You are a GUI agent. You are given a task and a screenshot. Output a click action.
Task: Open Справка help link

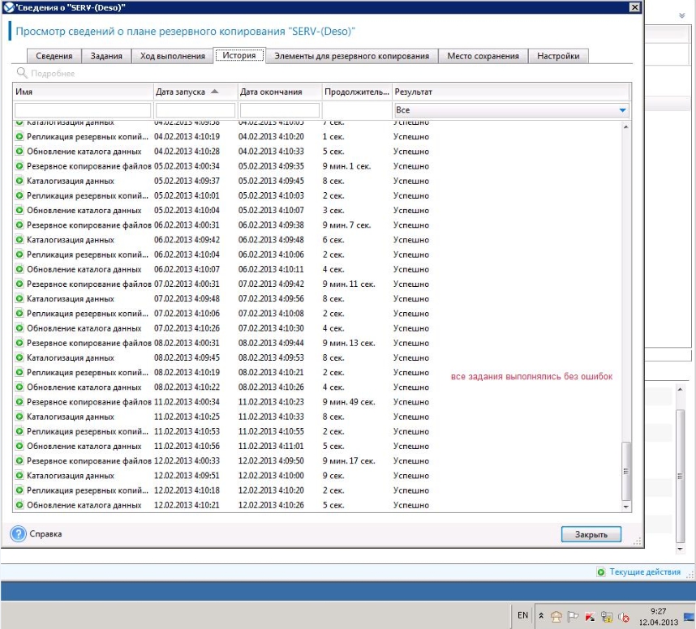[x=45, y=533]
